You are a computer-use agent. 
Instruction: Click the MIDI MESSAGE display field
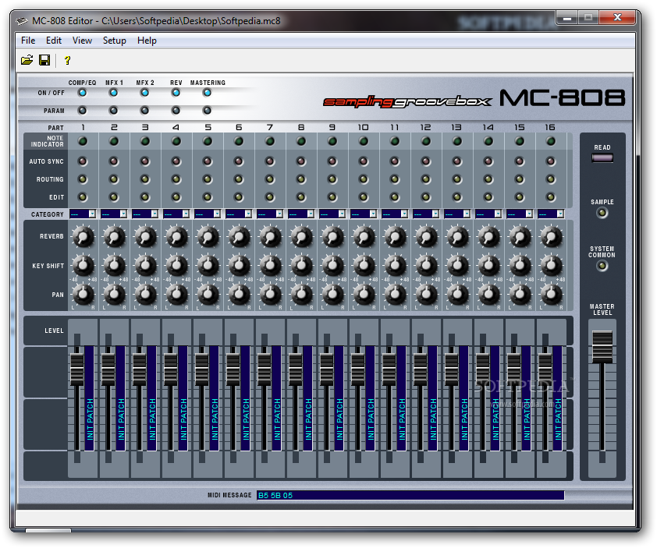[410, 495]
